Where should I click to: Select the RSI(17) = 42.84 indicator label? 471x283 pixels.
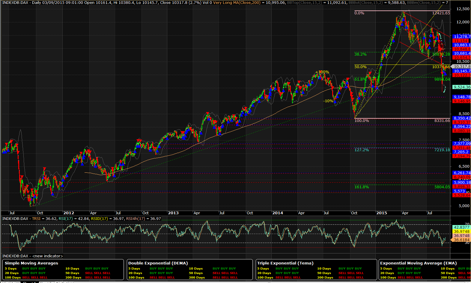[x=74, y=219]
